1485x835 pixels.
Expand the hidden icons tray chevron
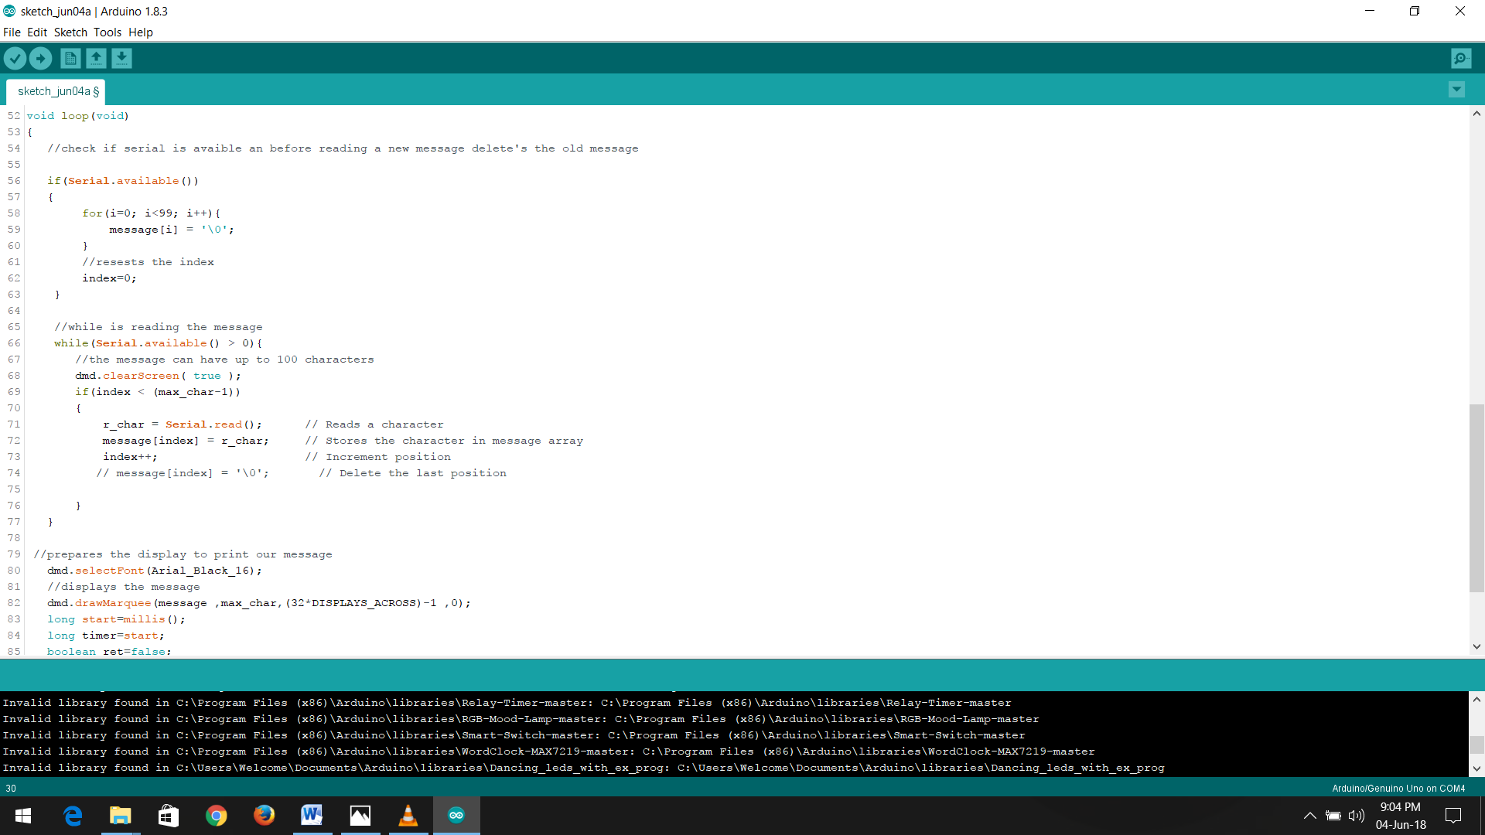pyautogui.click(x=1309, y=815)
